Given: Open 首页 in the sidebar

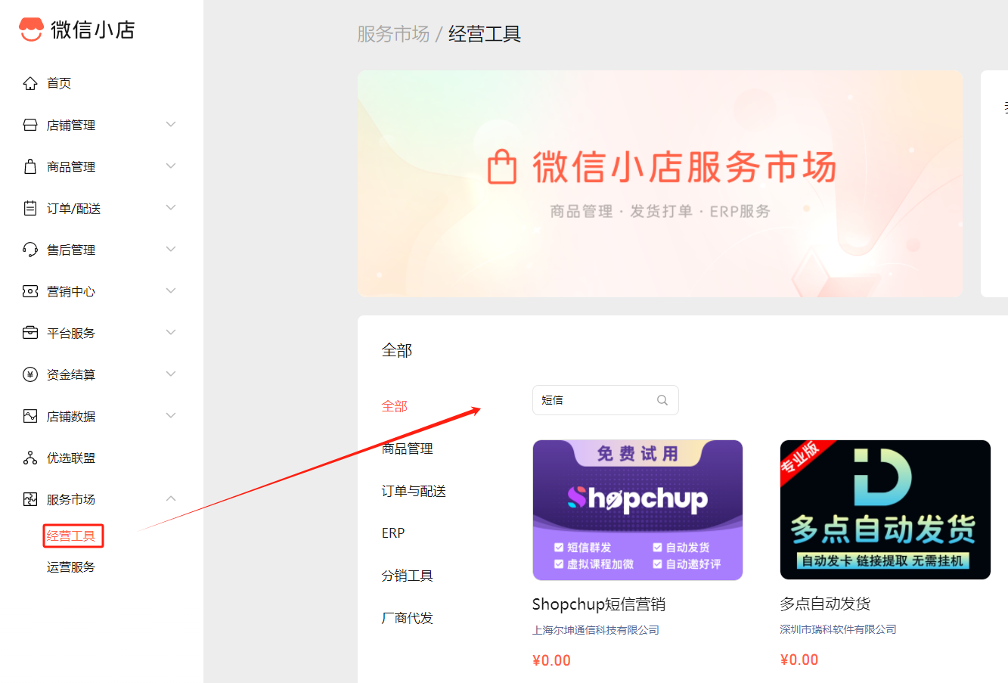Looking at the screenshot, I should [59, 83].
